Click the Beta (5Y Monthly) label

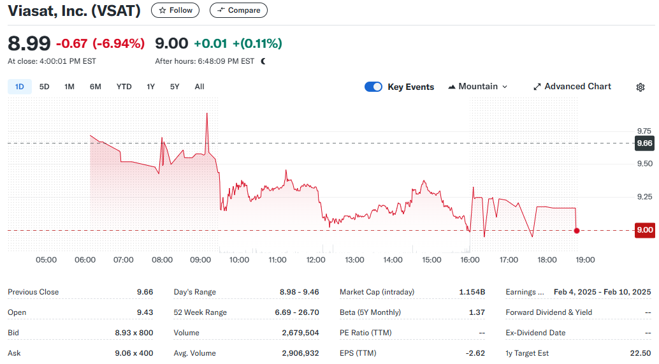click(370, 312)
